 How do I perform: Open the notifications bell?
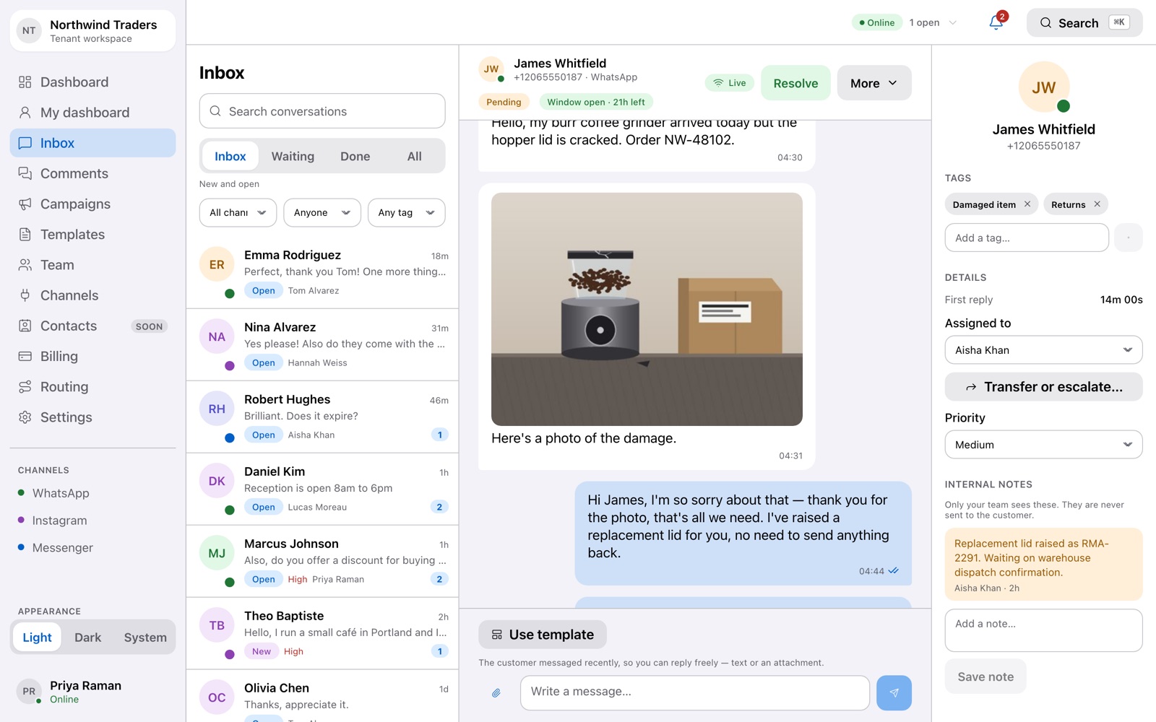point(996,22)
